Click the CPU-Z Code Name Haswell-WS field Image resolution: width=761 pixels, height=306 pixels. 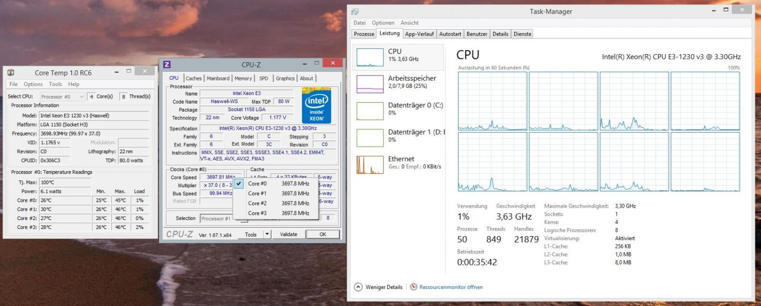tap(224, 102)
